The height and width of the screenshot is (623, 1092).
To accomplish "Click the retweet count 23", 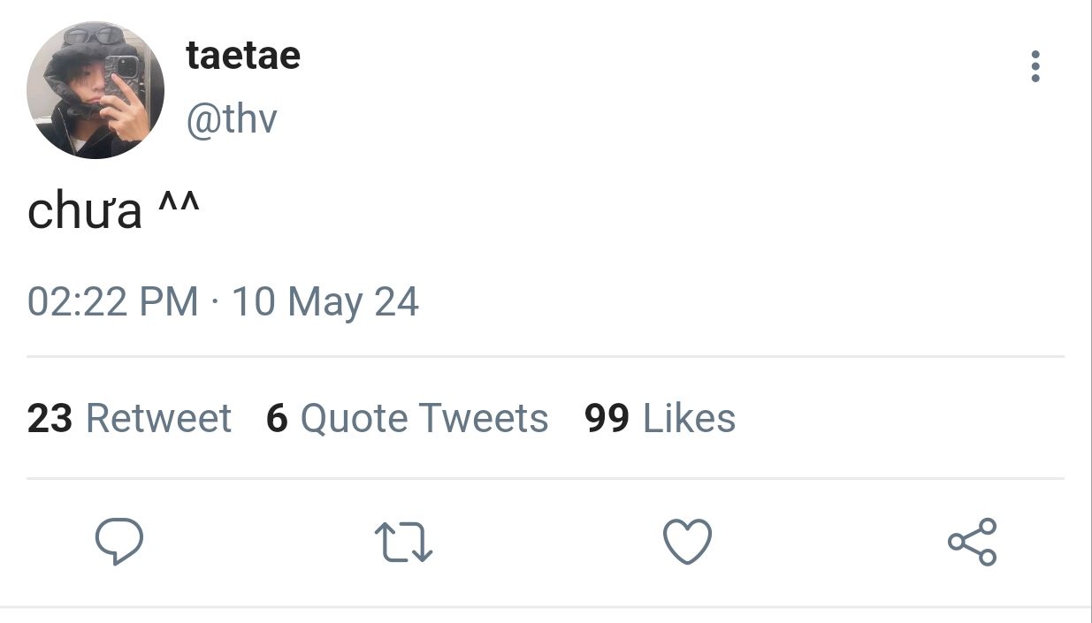I will coord(50,418).
